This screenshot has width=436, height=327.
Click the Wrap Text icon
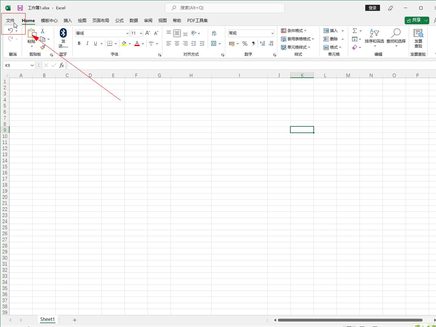(x=214, y=33)
